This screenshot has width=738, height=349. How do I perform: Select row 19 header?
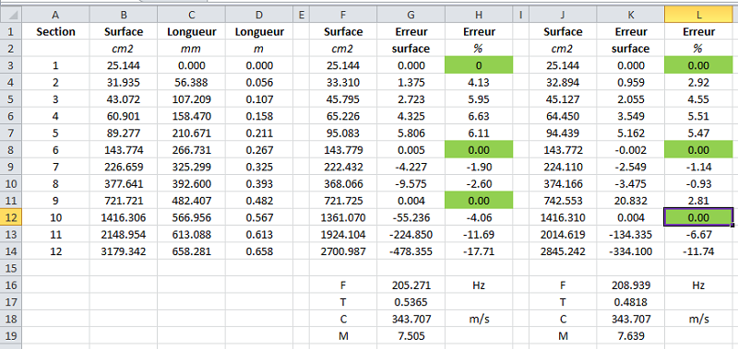coord(11,336)
